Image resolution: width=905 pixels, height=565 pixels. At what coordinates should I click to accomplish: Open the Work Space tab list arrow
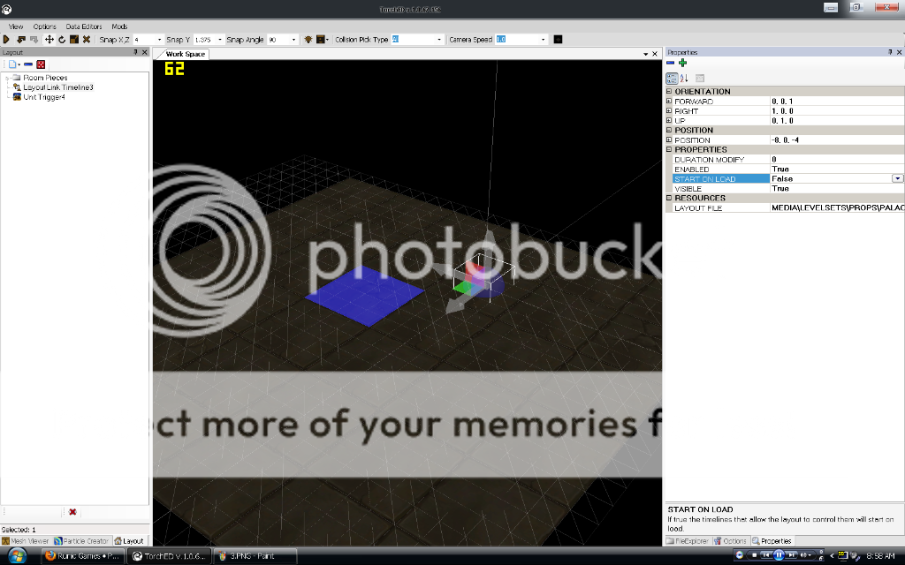click(x=645, y=54)
